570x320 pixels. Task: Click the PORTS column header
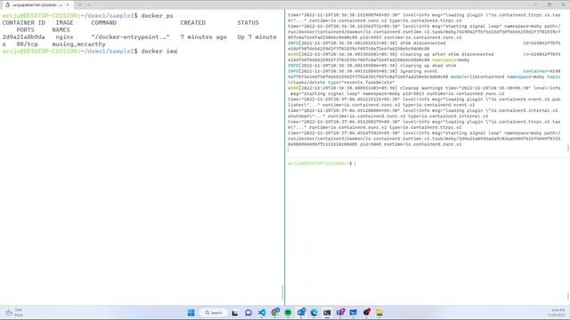25,29
